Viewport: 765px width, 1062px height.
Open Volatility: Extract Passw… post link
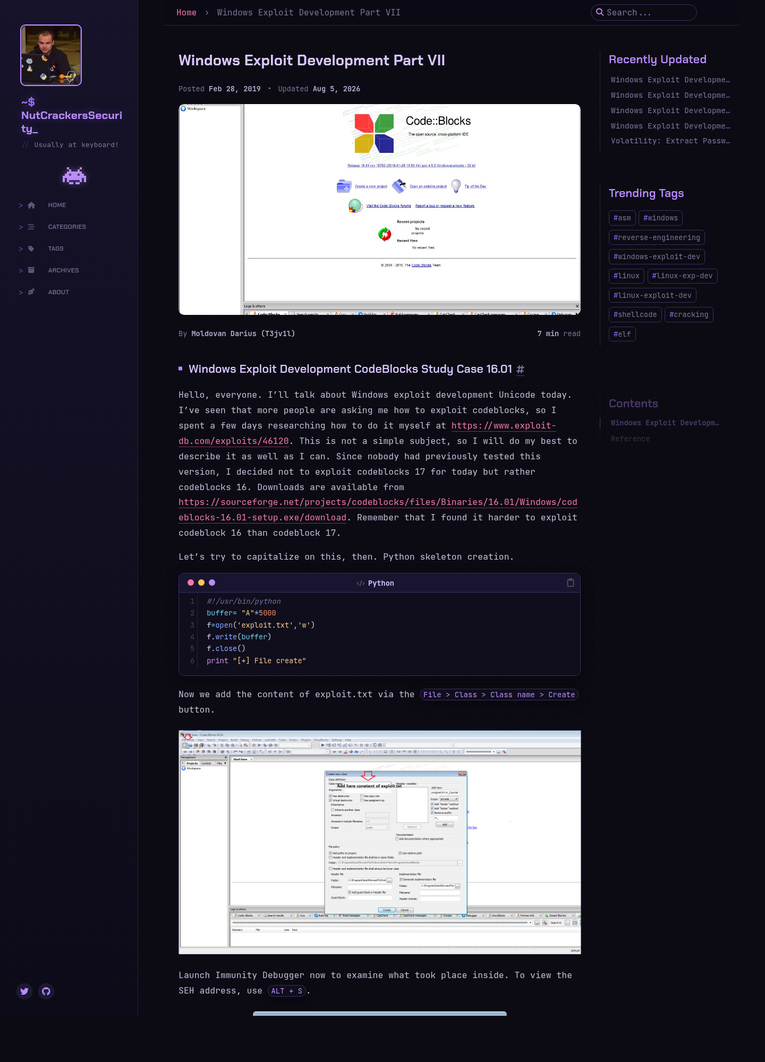pos(670,141)
